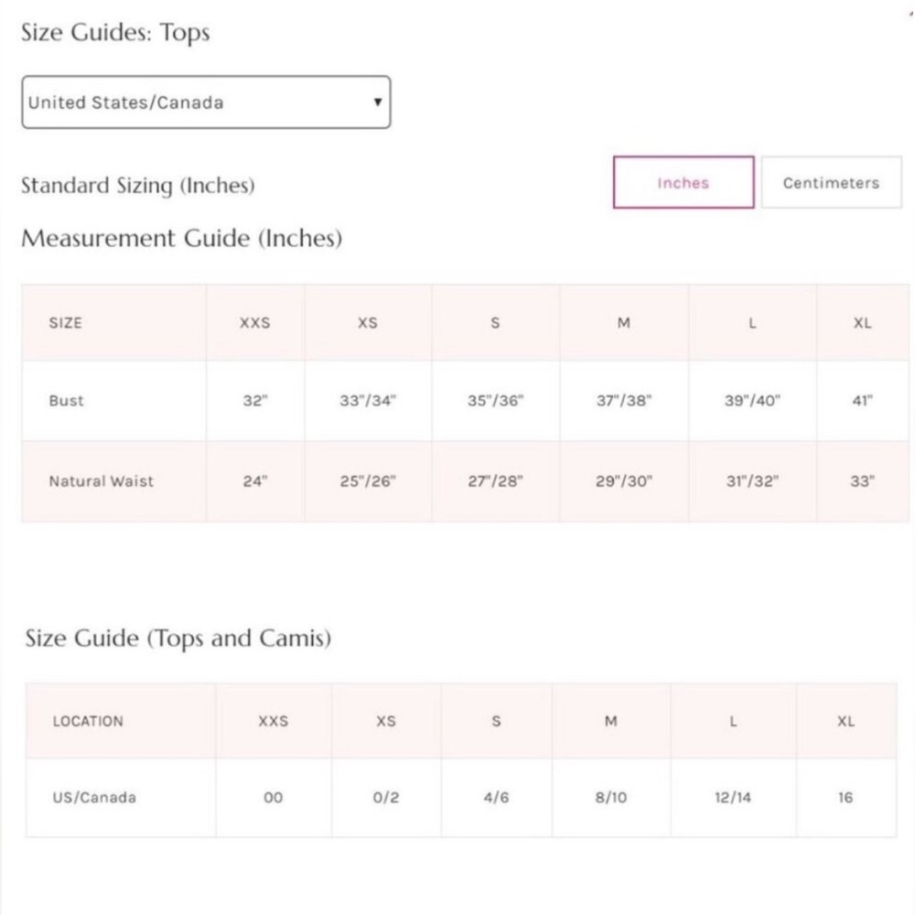Select US/Canada size 00

point(273,798)
